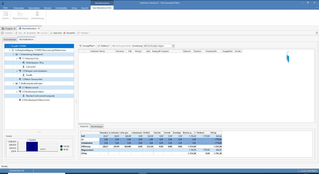Image resolution: width=319 pixels, height=174 pixels.
Task: Open the Zuordnung dropdown list
Action: point(173,46)
